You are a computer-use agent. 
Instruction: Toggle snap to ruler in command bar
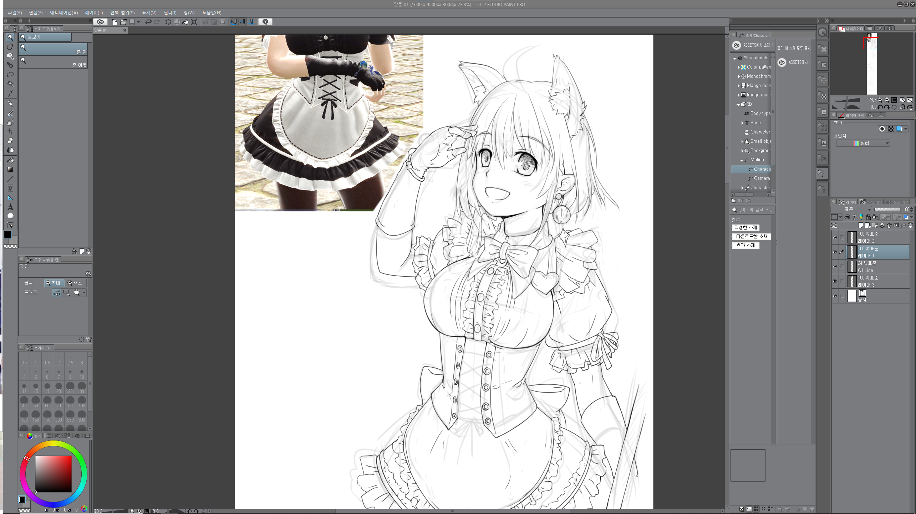pos(234,22)
